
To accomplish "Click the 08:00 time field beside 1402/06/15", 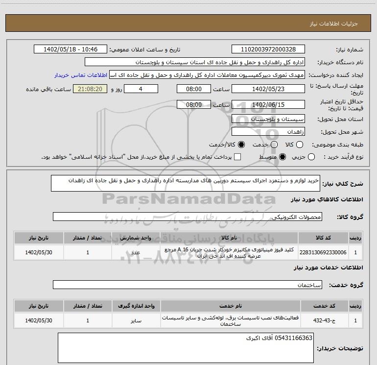I will 194,105.
